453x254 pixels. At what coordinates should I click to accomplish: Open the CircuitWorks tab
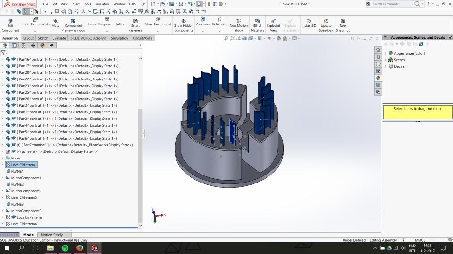143,38
